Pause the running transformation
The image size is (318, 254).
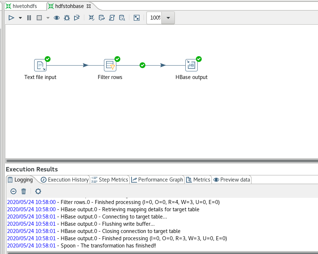[x=29, y=18]
